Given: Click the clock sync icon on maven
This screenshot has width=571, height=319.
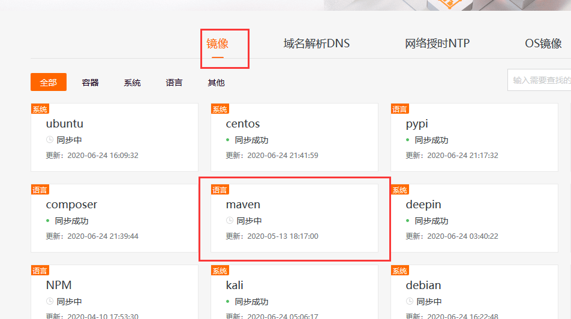Looking at the screenshot, I should click(230, 220).
